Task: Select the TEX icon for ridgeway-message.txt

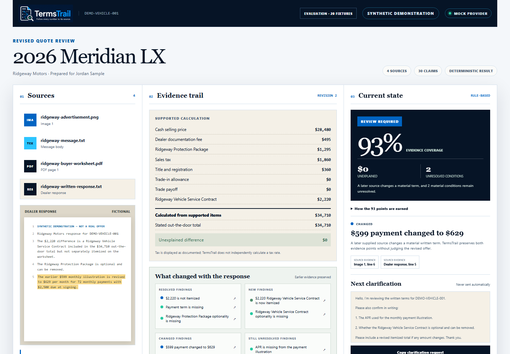Action: coord(30,143)
